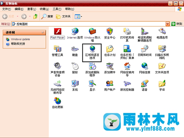Click the Forward arrow toolbar button
The height and width of the screenshot is (138, 184).
24,17
